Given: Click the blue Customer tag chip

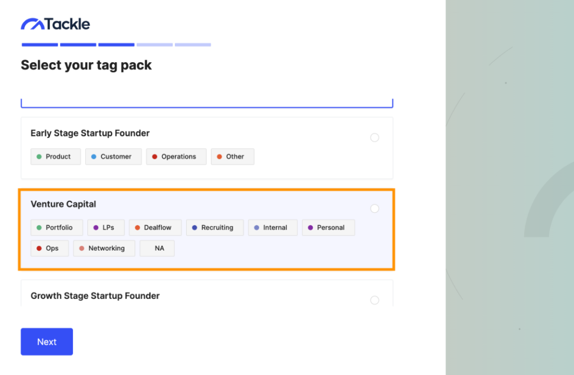Looking at the screenshot, I should click(x=113, y=156).
